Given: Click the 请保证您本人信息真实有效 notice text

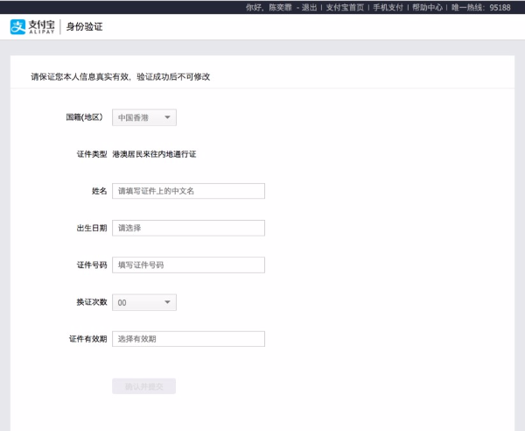Looking at the screenshot, I should pos(120,77).
